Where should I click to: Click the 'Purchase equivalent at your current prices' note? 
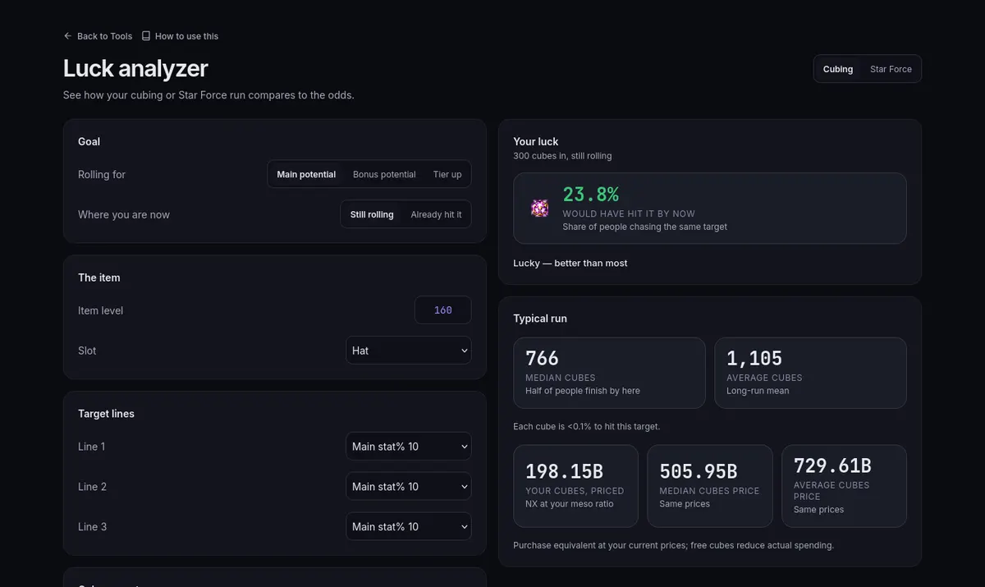point(674,545)
